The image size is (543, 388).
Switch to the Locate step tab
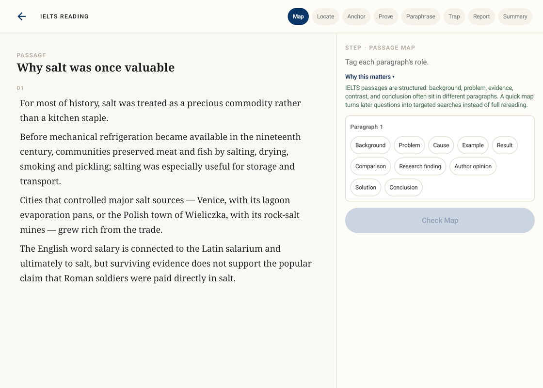[x=325, y=16]
